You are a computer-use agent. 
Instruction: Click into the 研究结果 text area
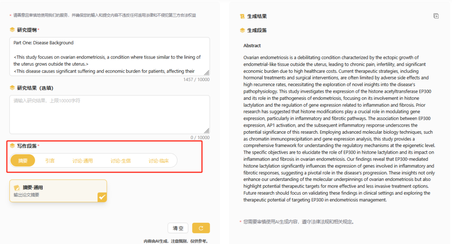tap(110, 114)
